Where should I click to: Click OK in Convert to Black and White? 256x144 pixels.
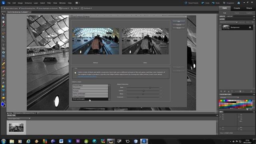tap(179, 22)
